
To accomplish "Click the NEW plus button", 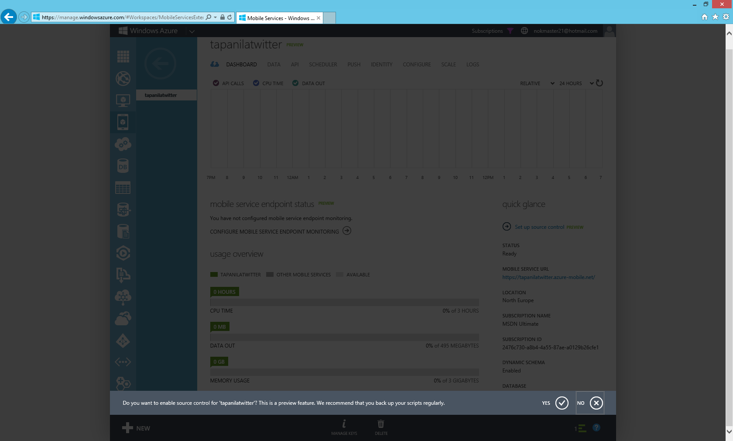I will point(136,428).
